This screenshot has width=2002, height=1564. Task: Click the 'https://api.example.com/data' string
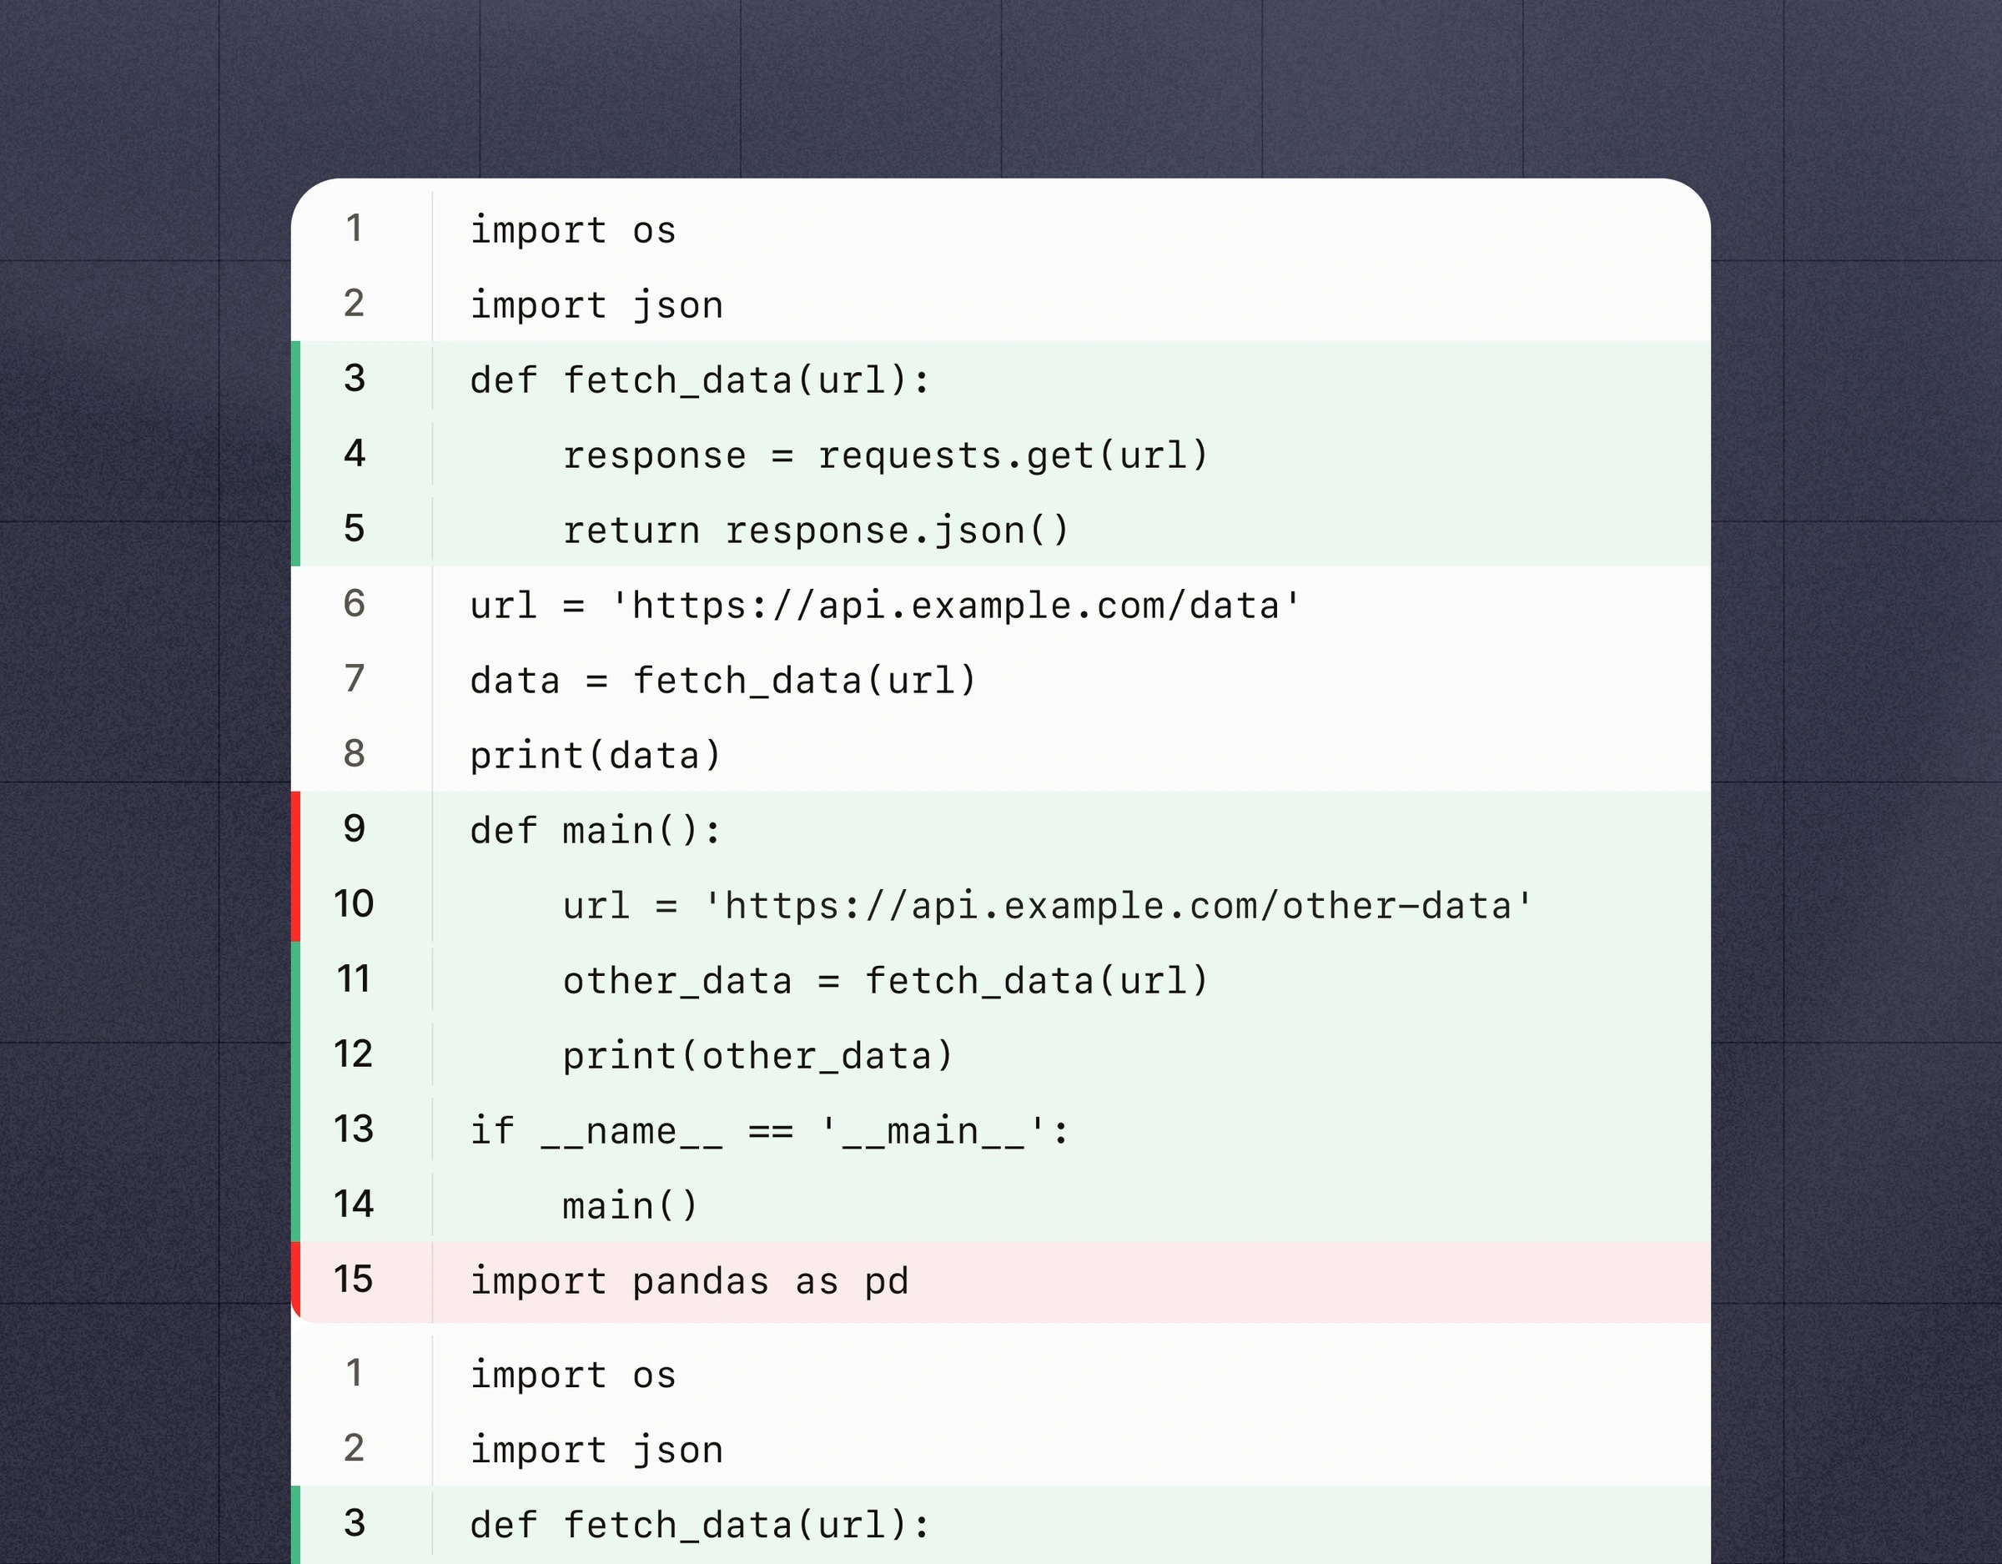point(956,606)
